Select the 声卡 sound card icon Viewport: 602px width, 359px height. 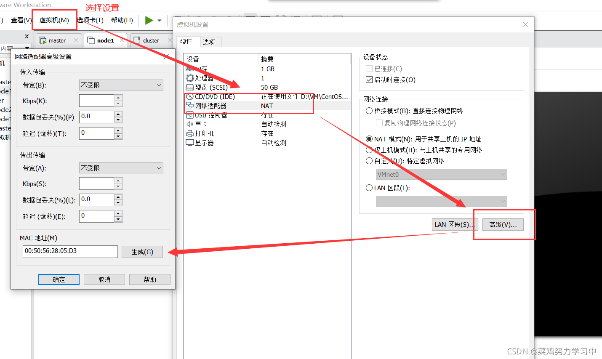tap(190, 124)
